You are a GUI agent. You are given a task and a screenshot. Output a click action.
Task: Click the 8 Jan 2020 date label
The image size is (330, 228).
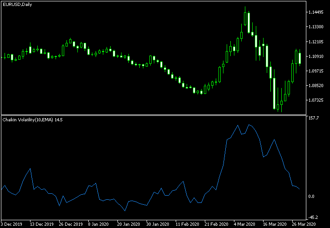(x=98, y=224)
